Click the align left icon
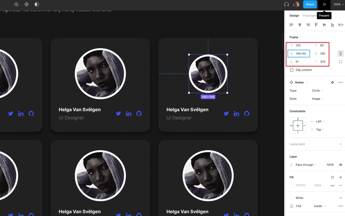The width and height of the screenshot is (345, 216). pos(291,25)
